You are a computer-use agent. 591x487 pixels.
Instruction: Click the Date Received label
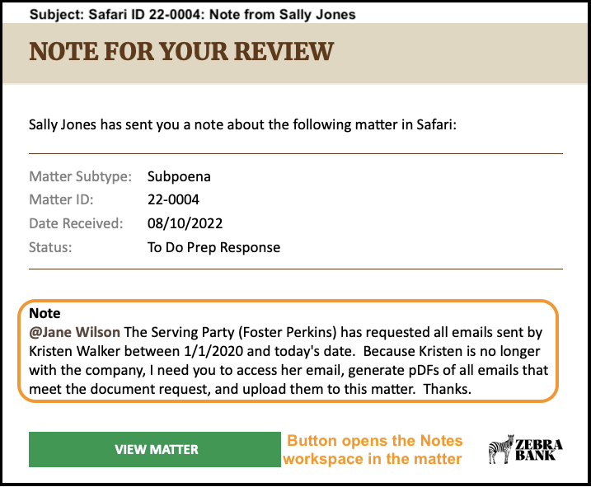coord(76,223)
